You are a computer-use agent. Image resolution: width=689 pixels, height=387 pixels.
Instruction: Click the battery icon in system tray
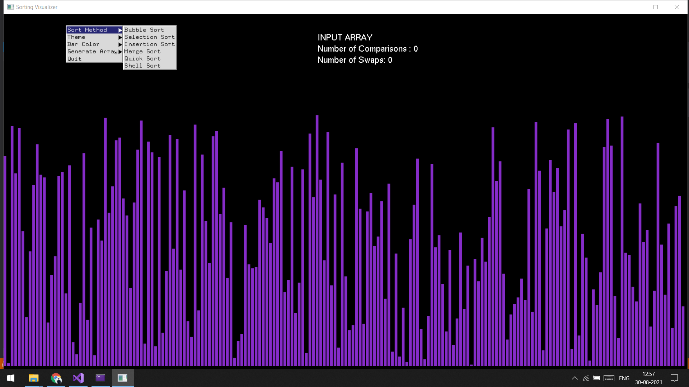tap(596, 378)
